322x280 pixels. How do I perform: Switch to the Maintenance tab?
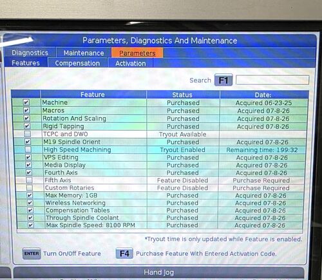point(84,53)
